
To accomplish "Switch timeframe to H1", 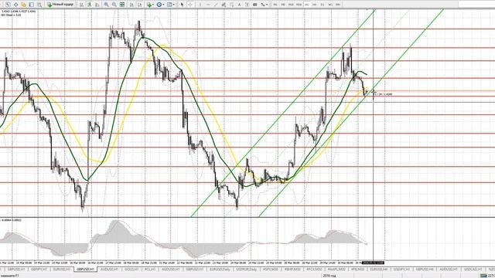I will coord(306,5).
